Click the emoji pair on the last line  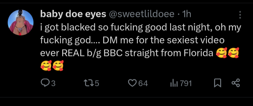tap(52, 66)
